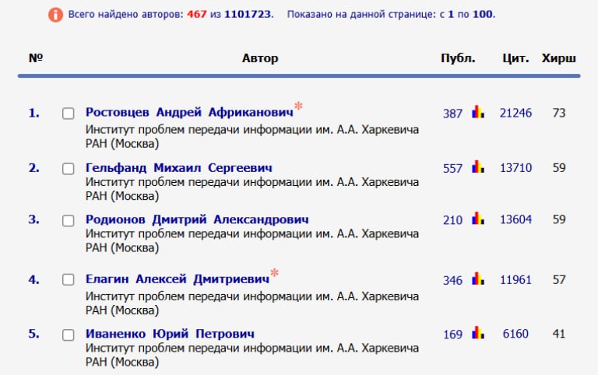Viewport: 598px width, 375px height.
Task: Open citation chart icon for Ростовцев Андрей Африканович
Action: [x=478, y=112]
